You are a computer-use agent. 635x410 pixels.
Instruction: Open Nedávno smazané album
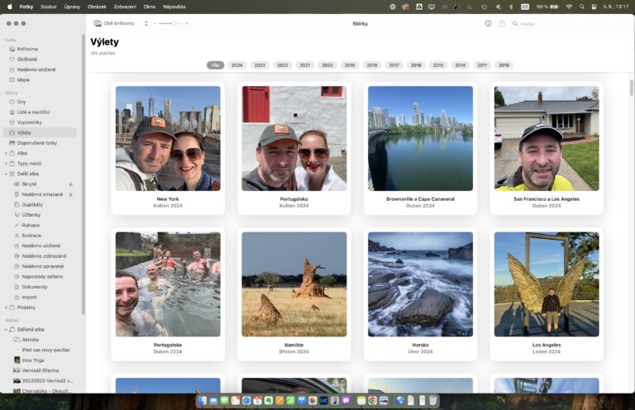42,194
